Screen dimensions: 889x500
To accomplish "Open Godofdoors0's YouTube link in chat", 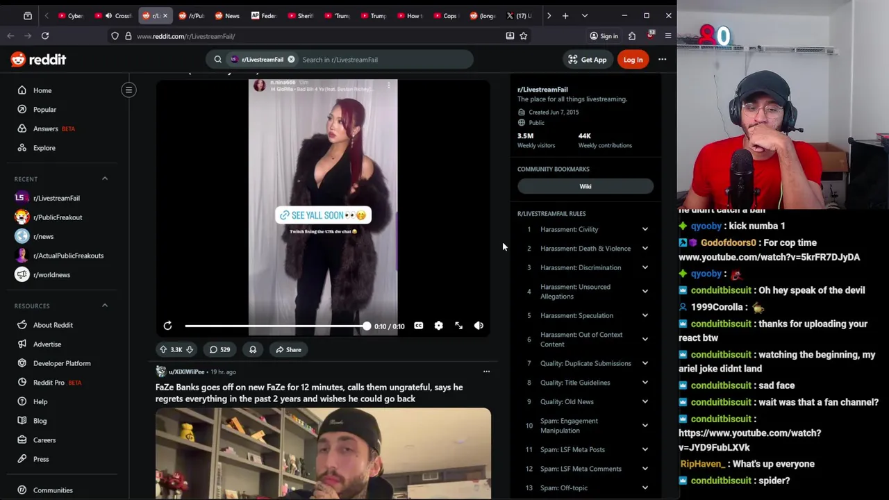I will pyautogui.click(x=769, y=257).
